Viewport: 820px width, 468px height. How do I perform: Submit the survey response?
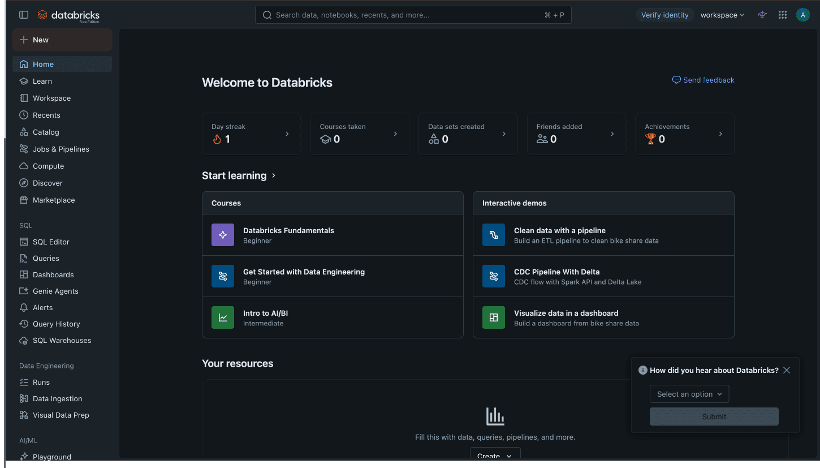coord(714,417)
